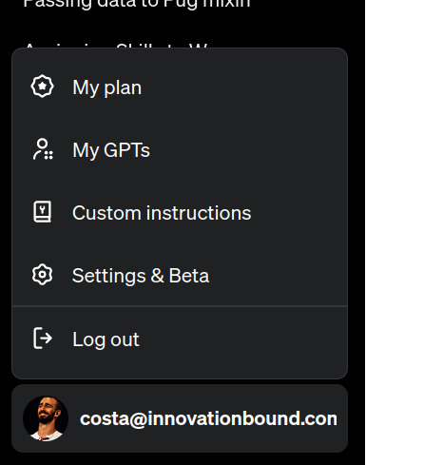Click the Log out arrow icon
The width and height of the screenshot is (424, 465).
[x=43, y=339]
